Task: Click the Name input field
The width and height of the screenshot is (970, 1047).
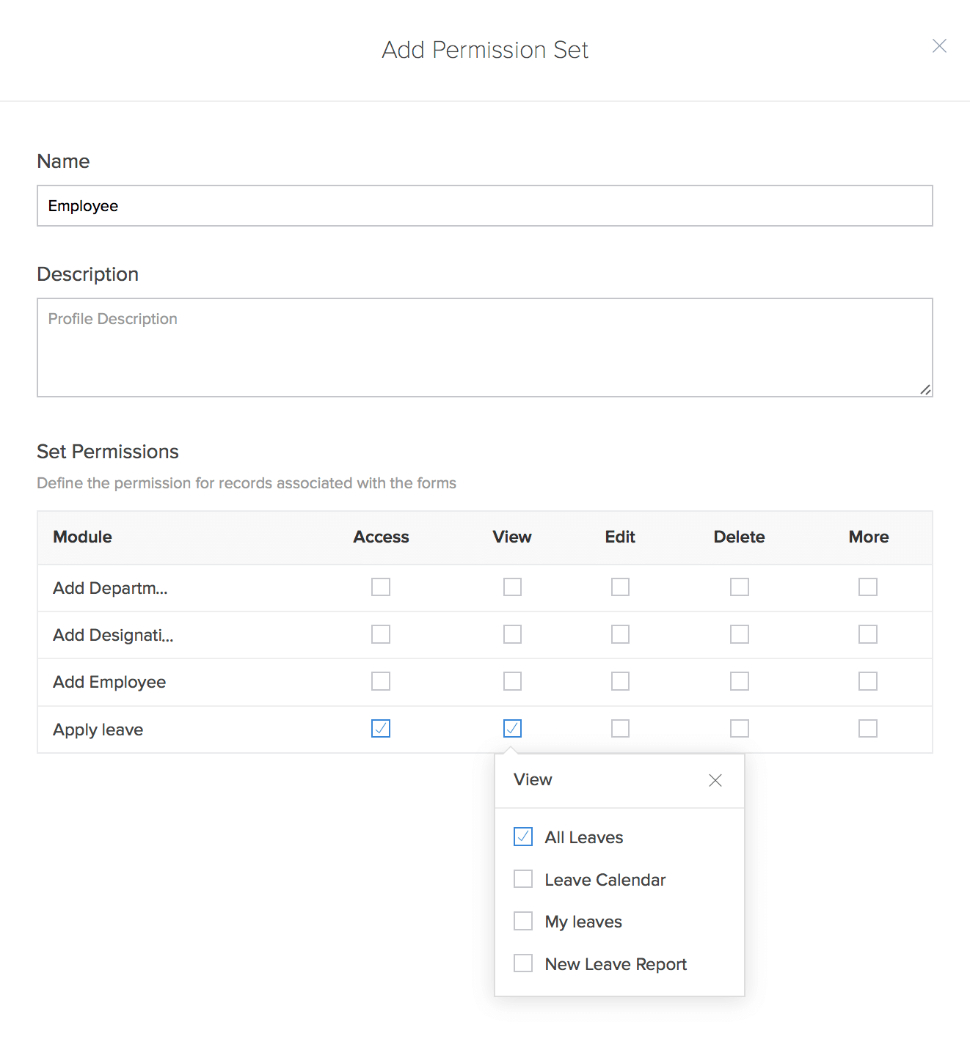Action: click(484, 206)
